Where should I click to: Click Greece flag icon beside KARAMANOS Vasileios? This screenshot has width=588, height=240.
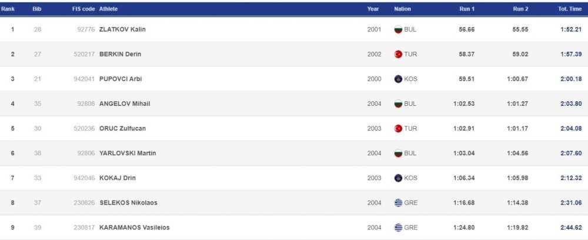(398, 228)
